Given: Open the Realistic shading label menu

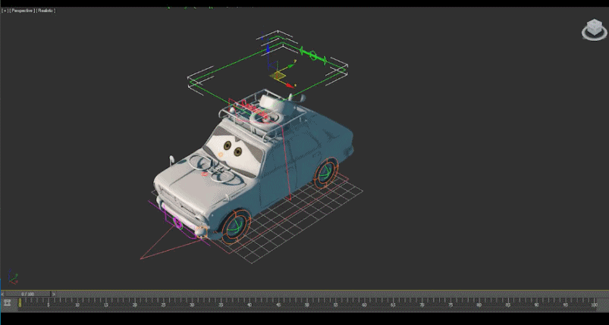Looking at the screenshot, I should (46, 11).
